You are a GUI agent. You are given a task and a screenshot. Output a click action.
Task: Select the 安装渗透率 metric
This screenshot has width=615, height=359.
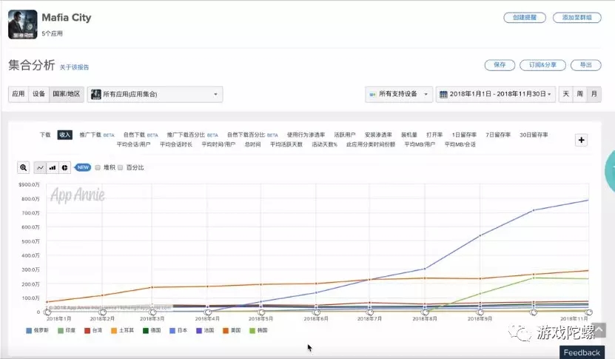(x=378, y=135)
